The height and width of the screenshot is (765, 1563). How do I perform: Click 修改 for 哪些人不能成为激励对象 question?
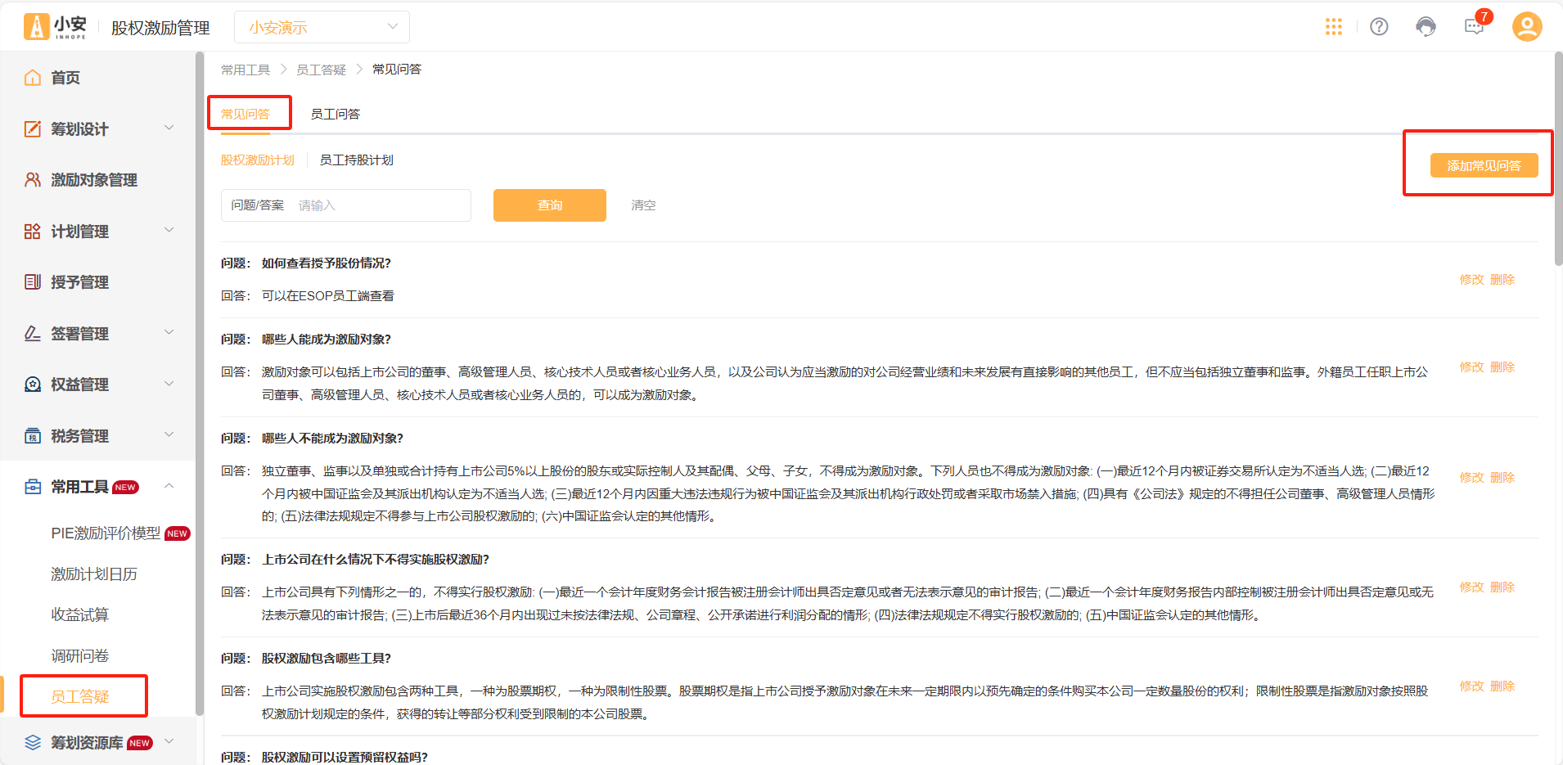[x=1471, y=478]
